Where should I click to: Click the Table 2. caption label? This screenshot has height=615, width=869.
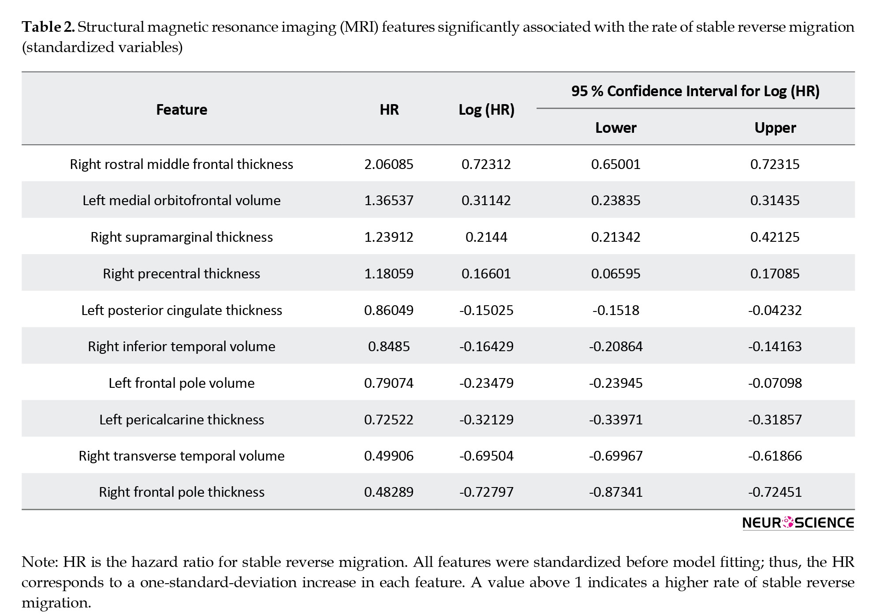(48, 27)
